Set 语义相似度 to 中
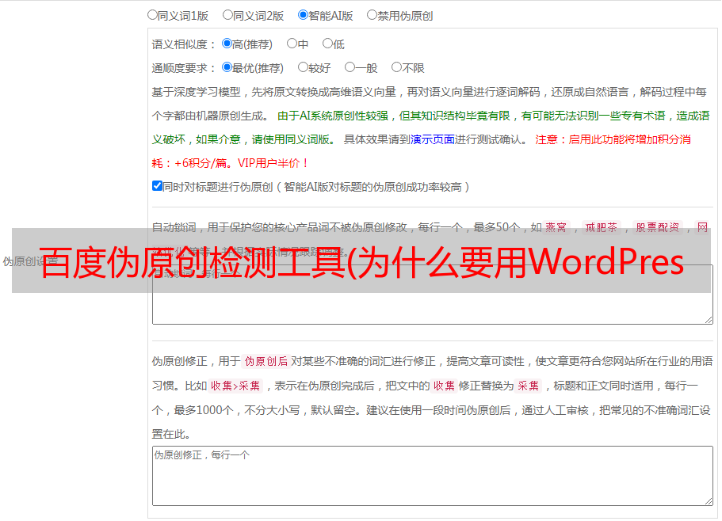 [x=292, y=44]
